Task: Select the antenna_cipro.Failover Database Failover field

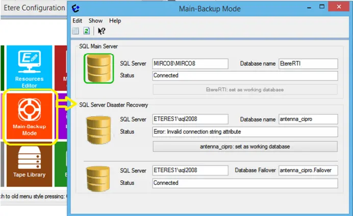Action: coord(308,170)
